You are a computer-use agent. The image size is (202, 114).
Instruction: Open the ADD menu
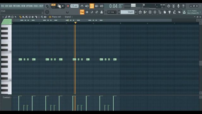coord(11,6)
